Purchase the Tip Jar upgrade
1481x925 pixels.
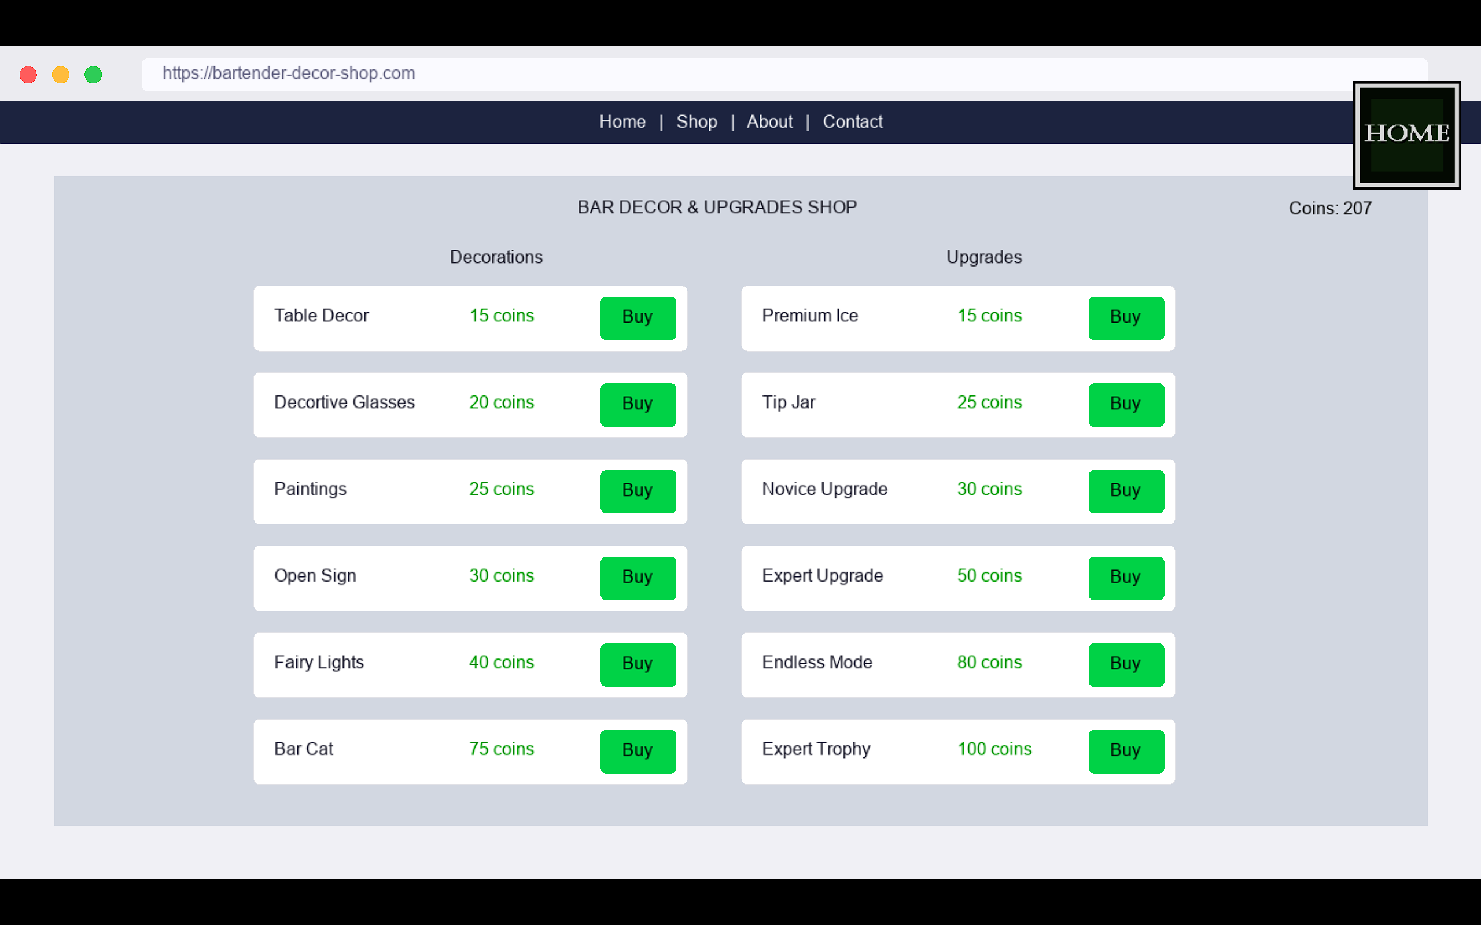1125,404
